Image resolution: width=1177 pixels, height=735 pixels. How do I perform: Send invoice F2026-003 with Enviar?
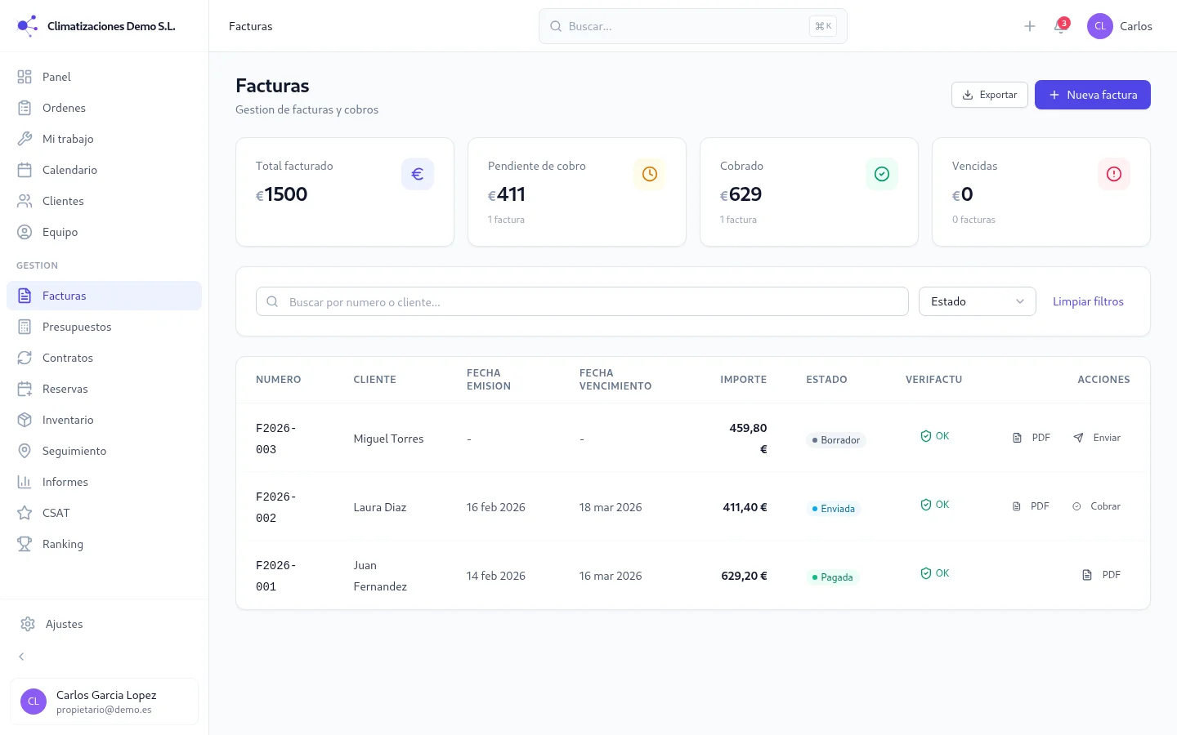1097,438
